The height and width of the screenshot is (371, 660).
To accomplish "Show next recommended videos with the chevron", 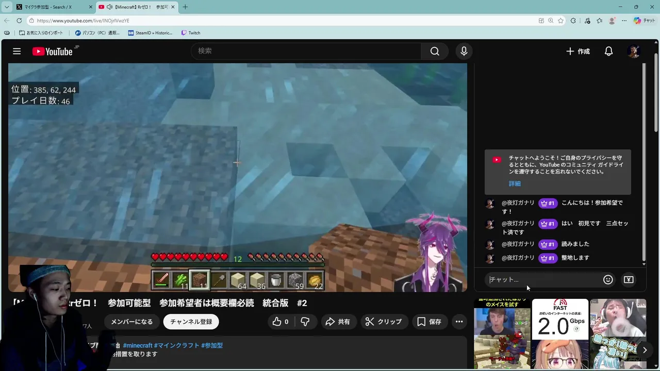I will coord(645,350).
